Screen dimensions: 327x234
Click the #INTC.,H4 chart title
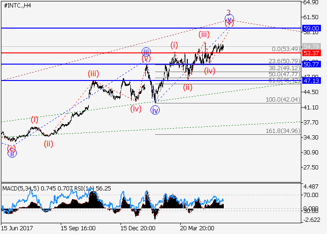pos(17,5)
